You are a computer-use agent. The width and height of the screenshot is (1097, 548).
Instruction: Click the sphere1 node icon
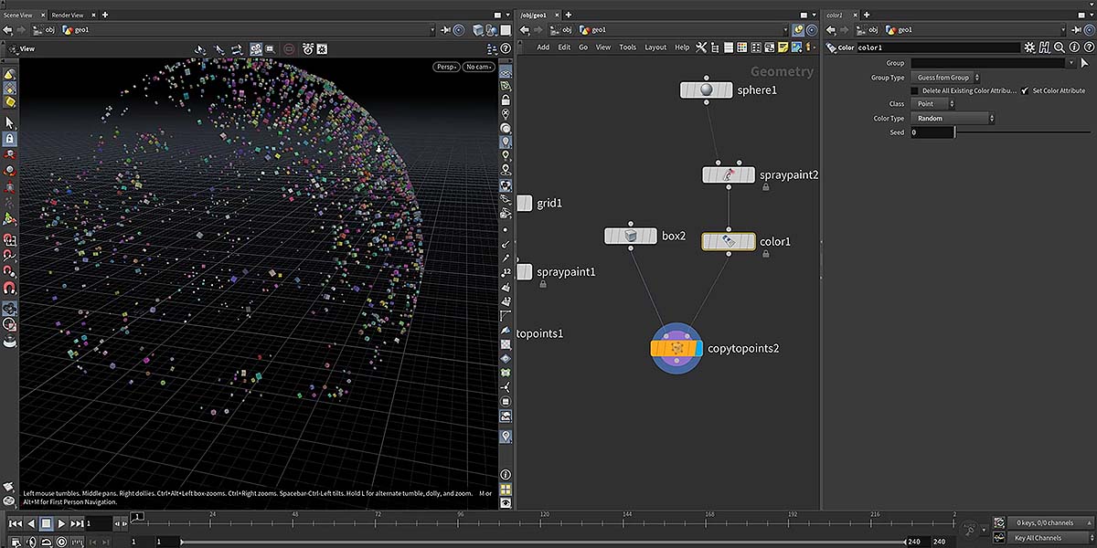coord(707,90)
